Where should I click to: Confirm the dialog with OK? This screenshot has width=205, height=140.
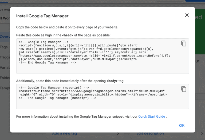click(x=182, y=126)
